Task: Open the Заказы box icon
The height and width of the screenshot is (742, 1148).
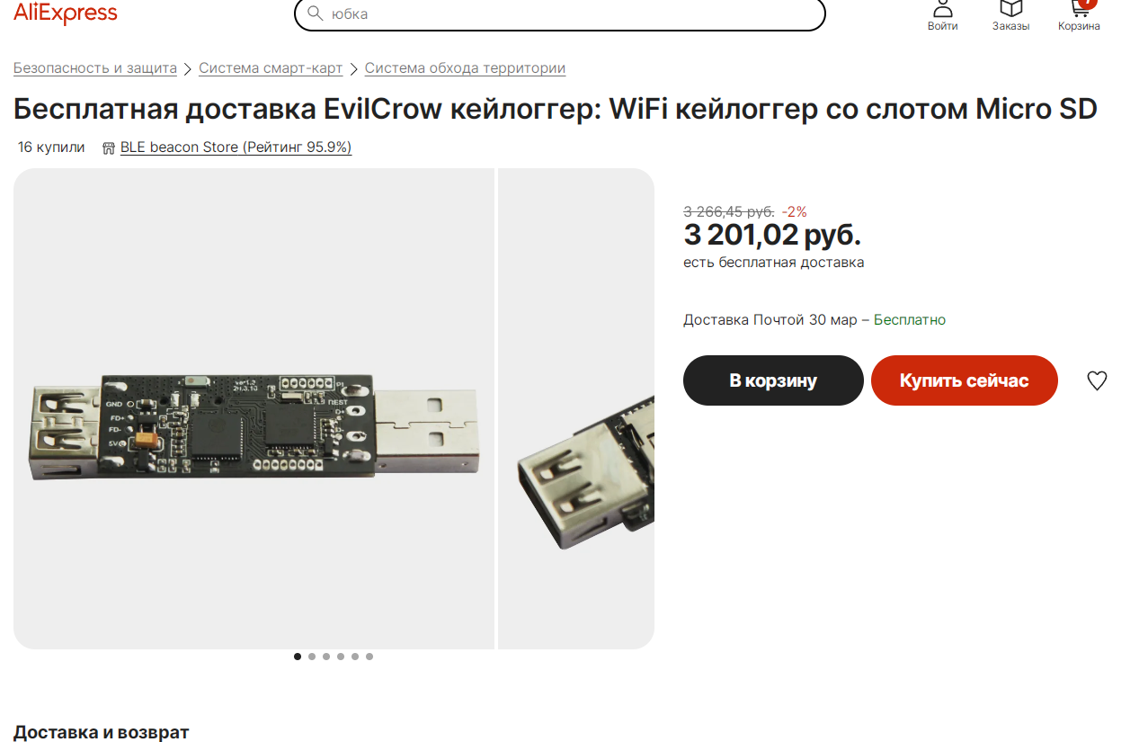Action: point(1011,8)
